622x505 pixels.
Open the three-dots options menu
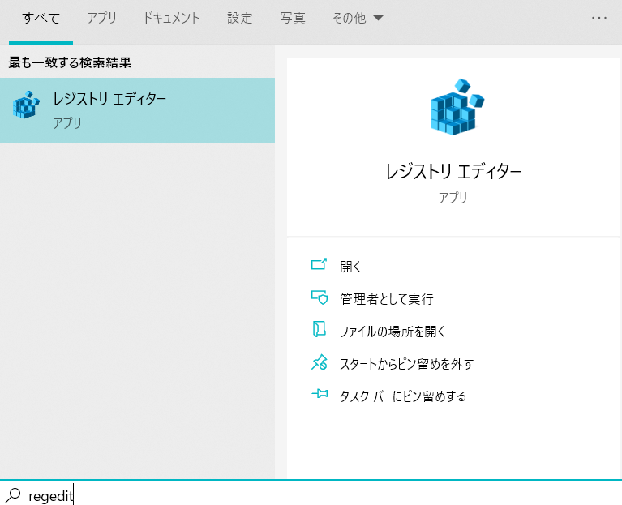599,18
